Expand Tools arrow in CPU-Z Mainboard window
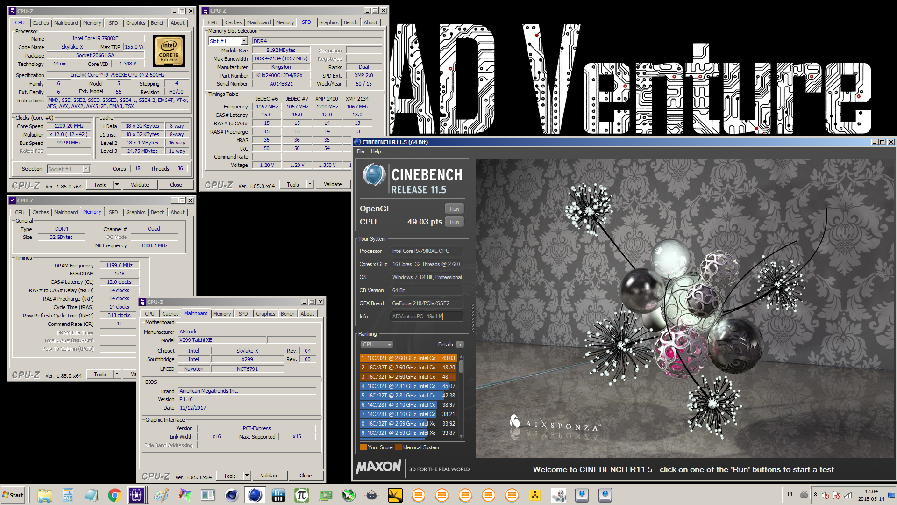 point(247,476)
